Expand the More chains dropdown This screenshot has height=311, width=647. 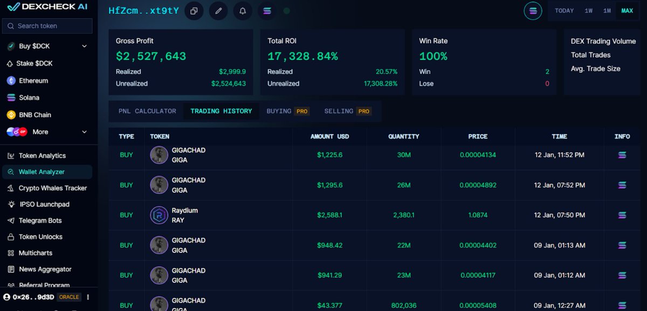tap(84, 132)
